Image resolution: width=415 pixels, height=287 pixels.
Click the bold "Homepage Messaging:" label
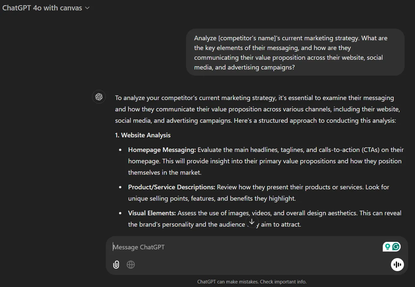(162, 150)
